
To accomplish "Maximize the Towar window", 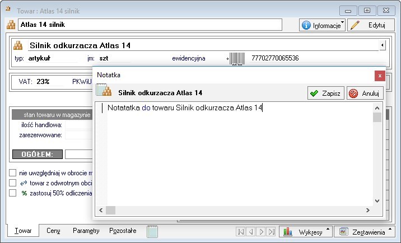I will click(x=367, y=11).
